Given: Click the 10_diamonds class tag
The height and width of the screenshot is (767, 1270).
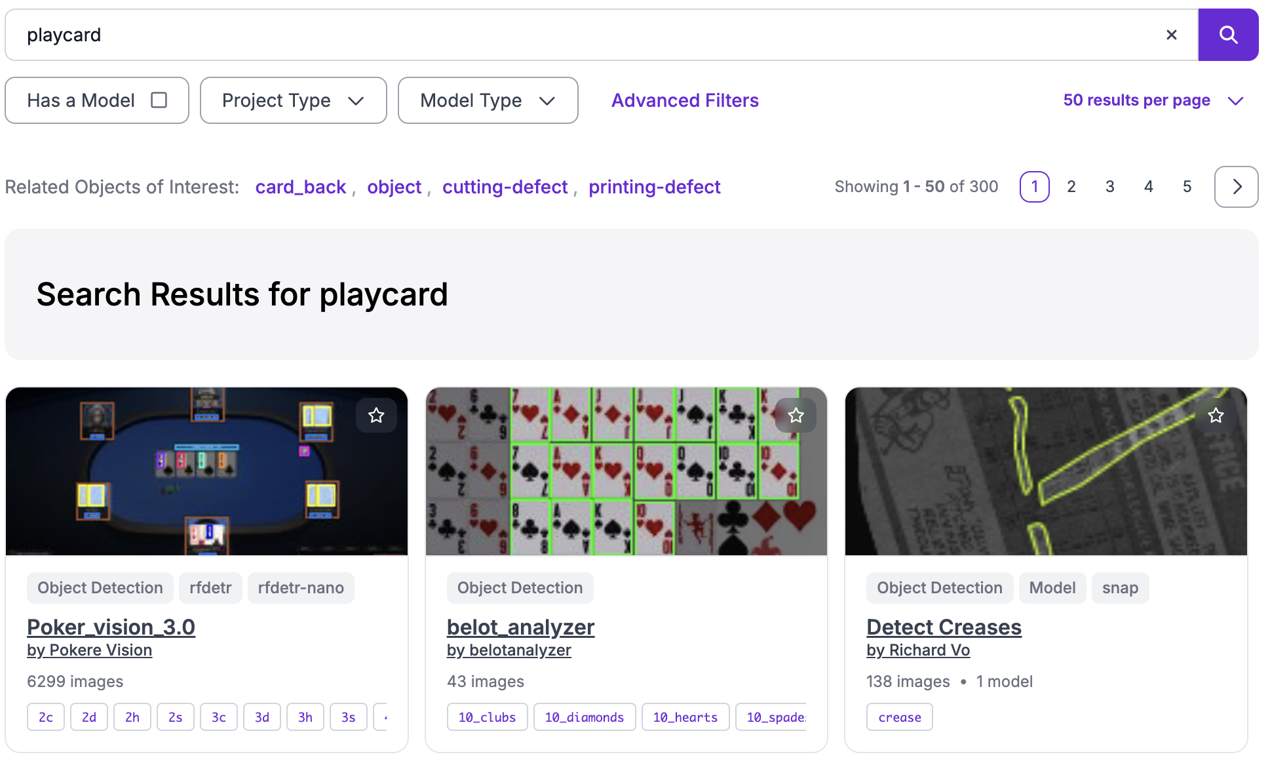Looking at the screenshot, I should click(x=584, y=717).
